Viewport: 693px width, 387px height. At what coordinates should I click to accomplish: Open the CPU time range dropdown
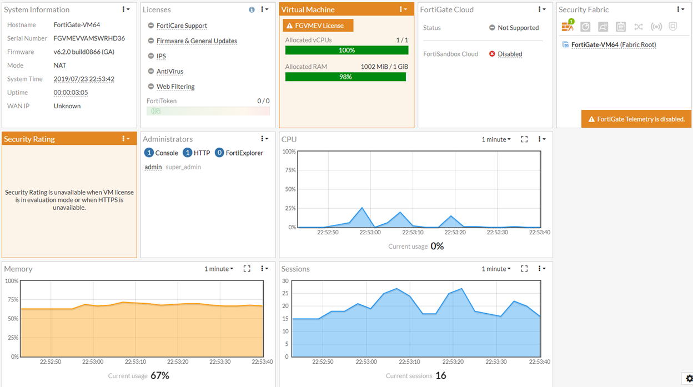click(496, 139)
